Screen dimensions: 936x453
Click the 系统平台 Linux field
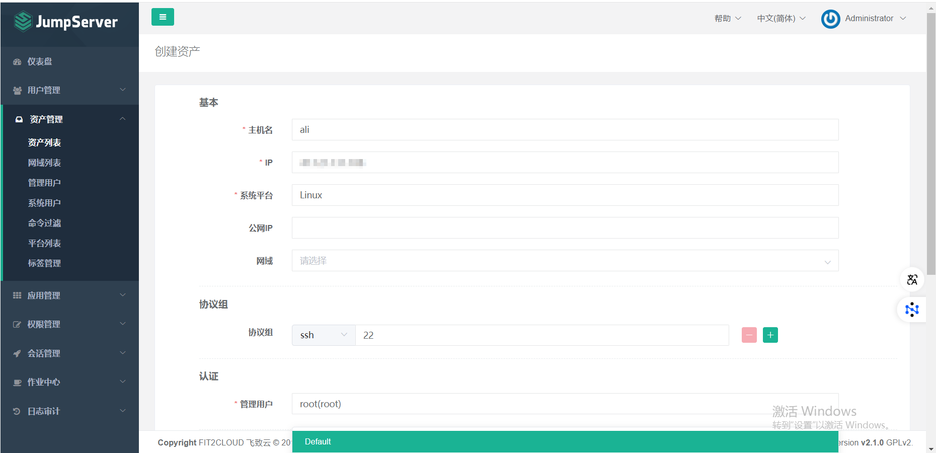pos(565,195)
